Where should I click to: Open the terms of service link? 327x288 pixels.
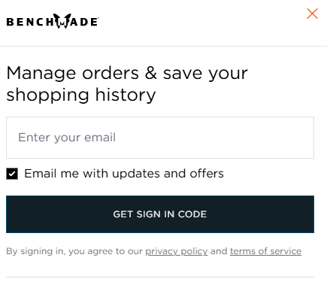[265, 251]
